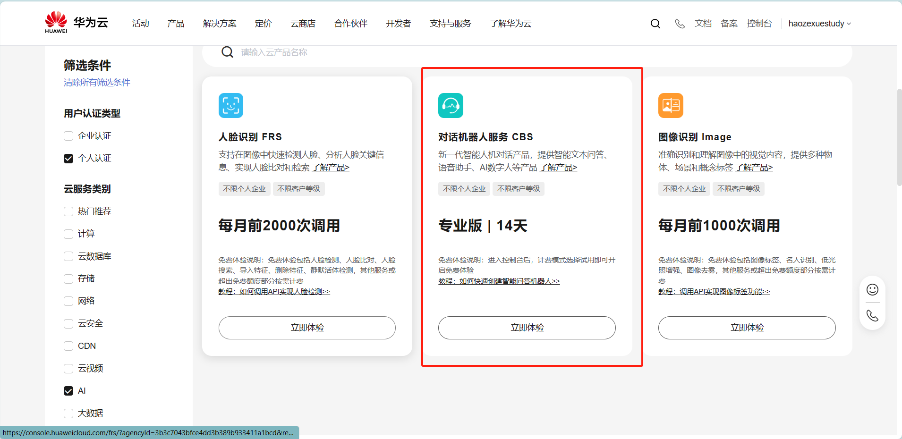
Task: Open the 产品 menu
Action: point(176,24)
